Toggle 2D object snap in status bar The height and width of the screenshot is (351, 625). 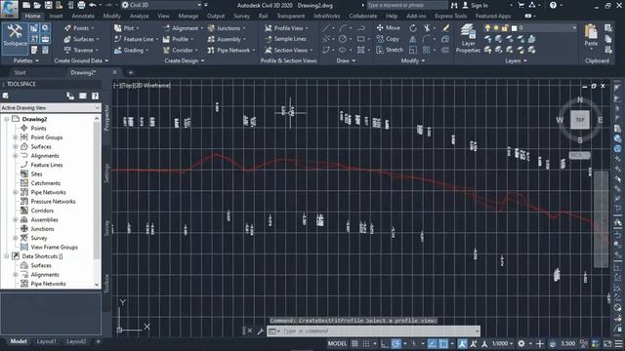442,343
